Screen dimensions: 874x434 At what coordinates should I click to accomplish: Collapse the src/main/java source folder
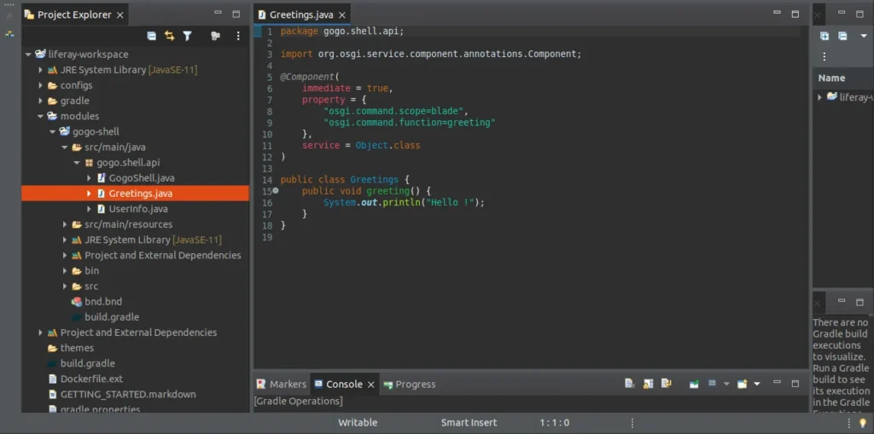tap(65, 148)
